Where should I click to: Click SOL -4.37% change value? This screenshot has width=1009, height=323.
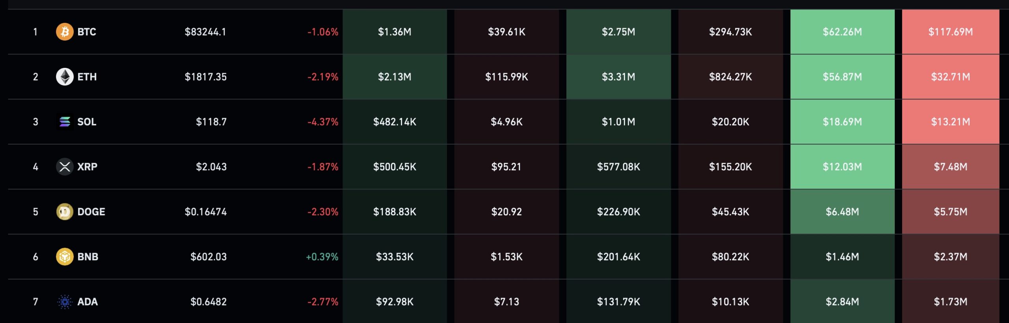click(323, 121)
